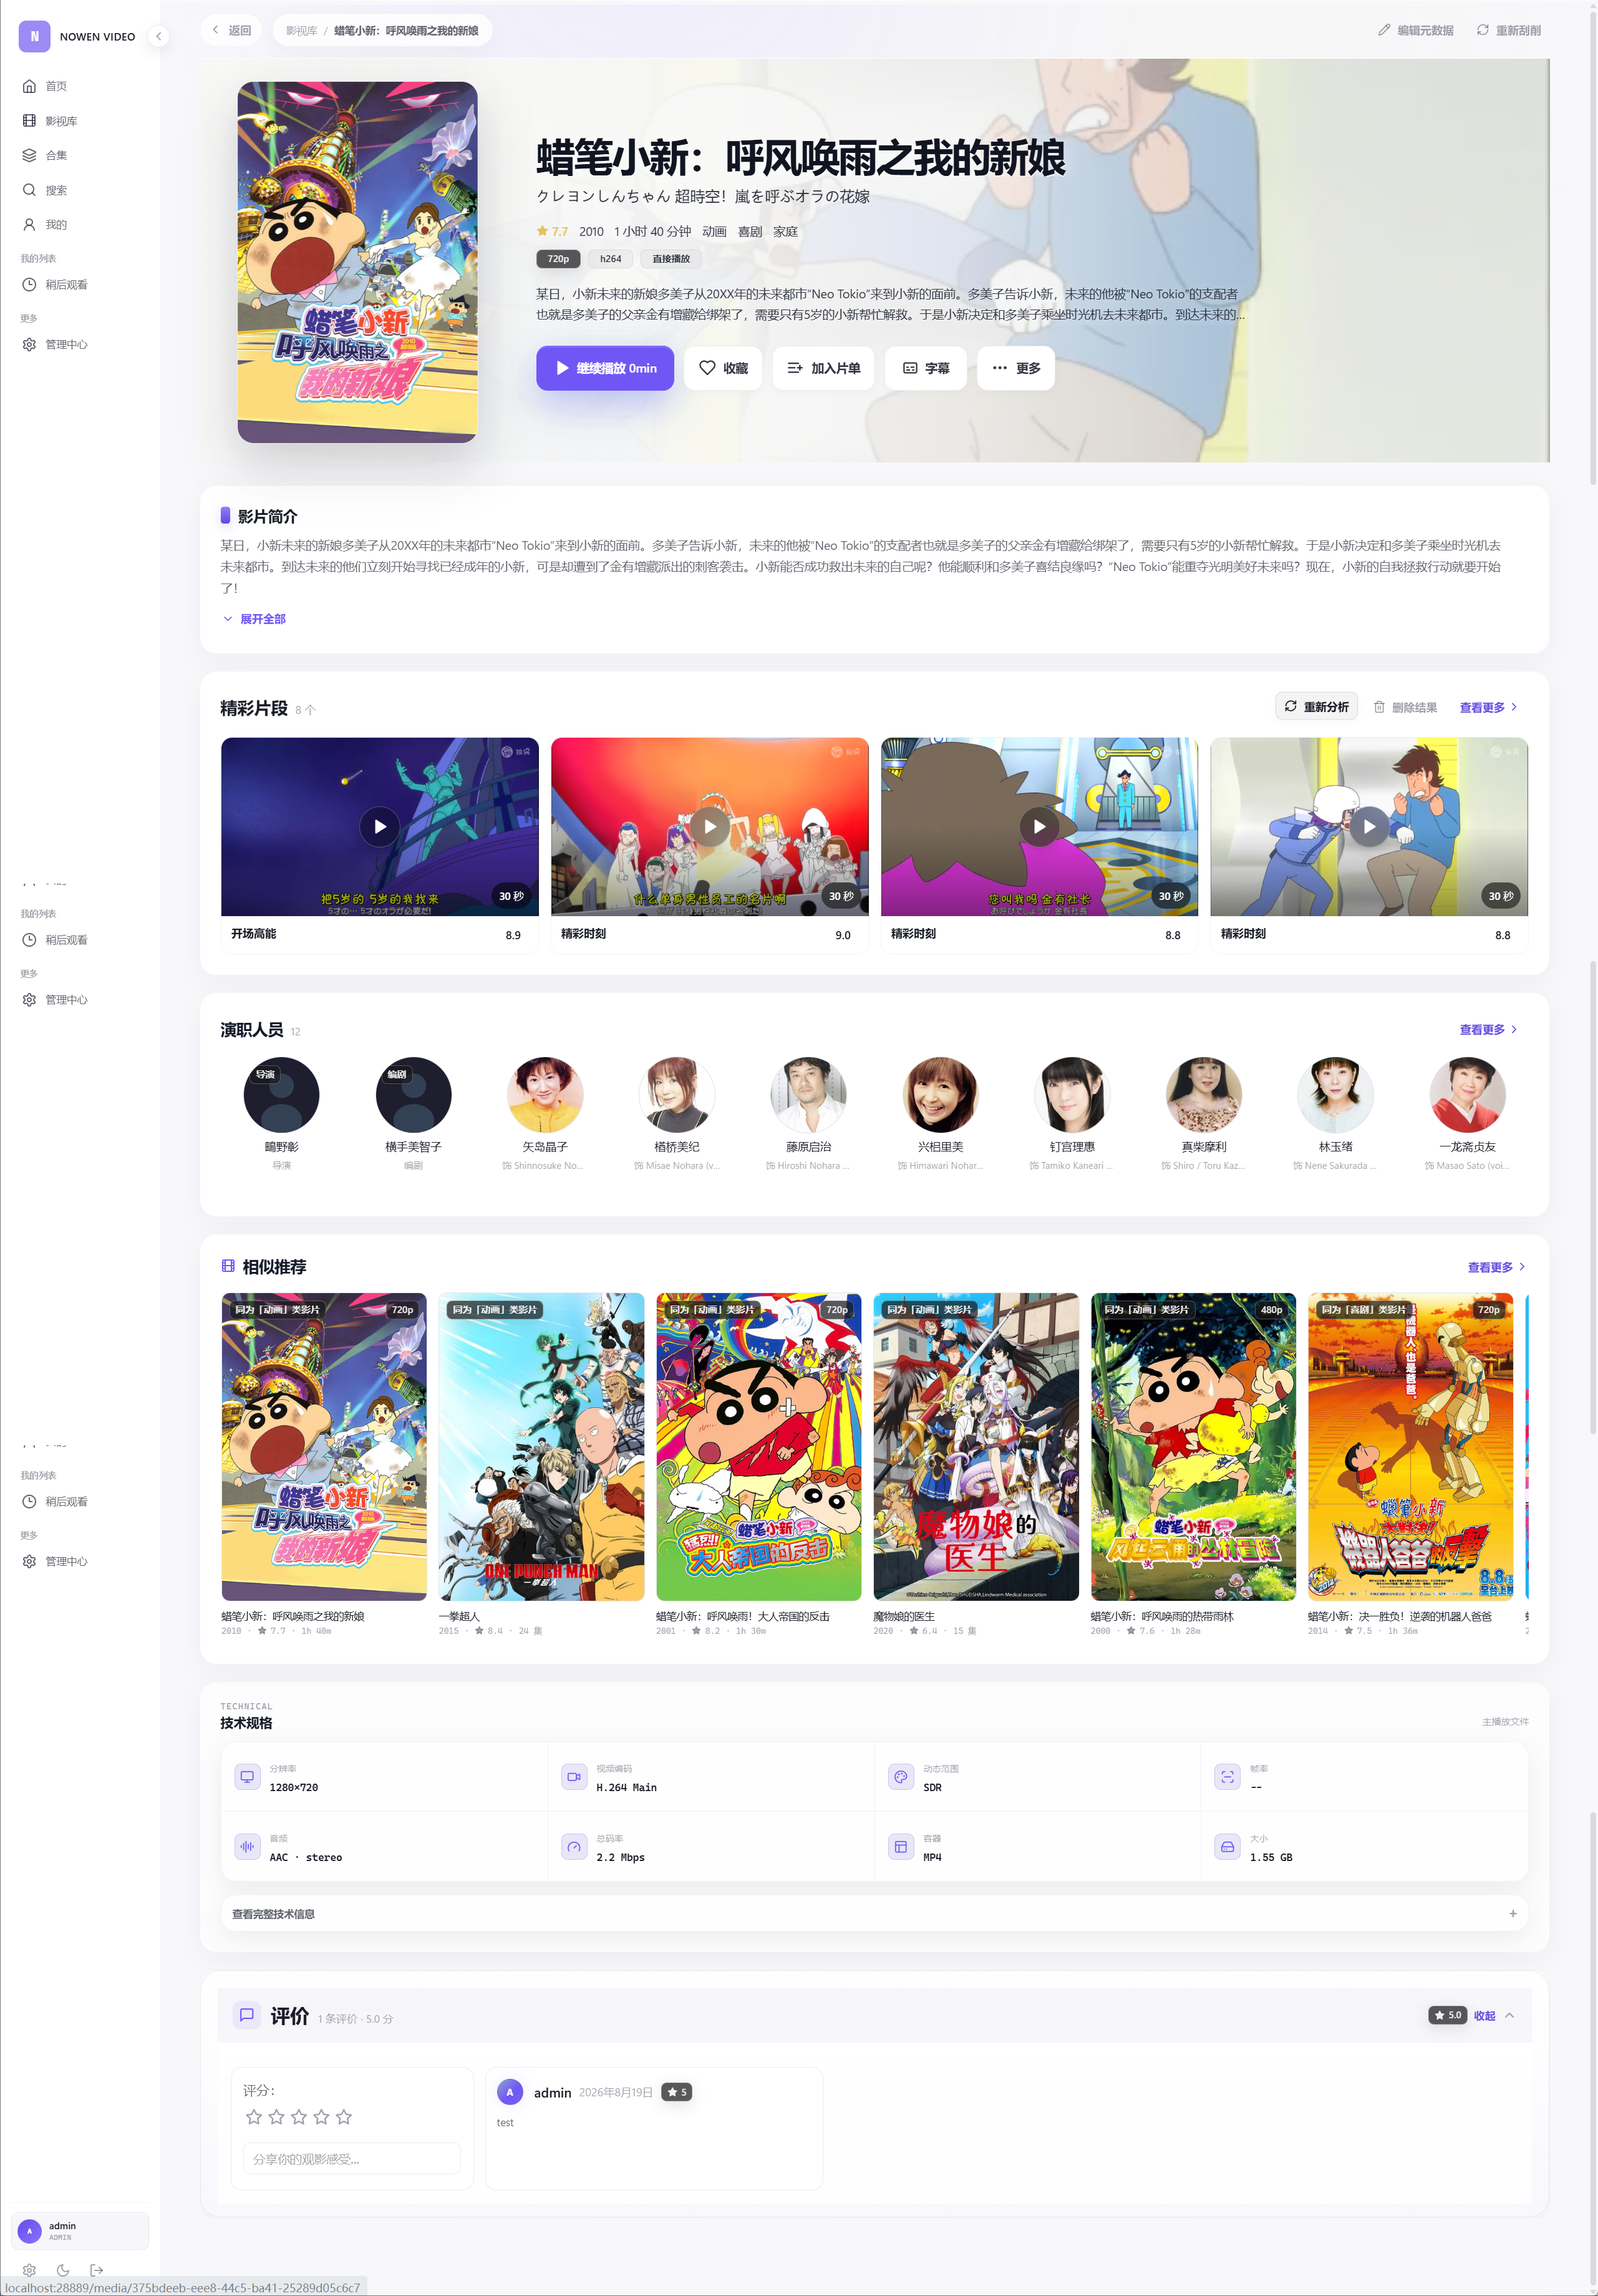Open 蜡笔小新：呼风唤雨的热带雨林 poster
1598x2296 pixels.
[x=1193, y=1447]
